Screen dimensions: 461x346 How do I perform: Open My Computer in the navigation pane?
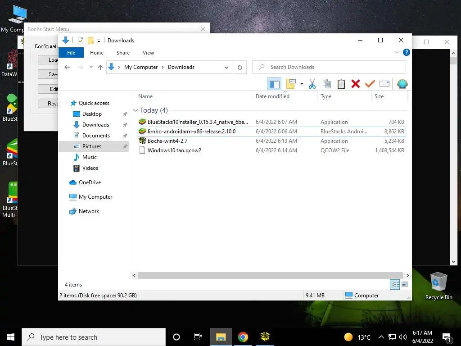[95, 197]
